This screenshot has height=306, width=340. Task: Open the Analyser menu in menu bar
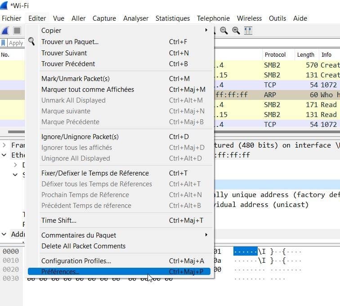pos(136,18)
